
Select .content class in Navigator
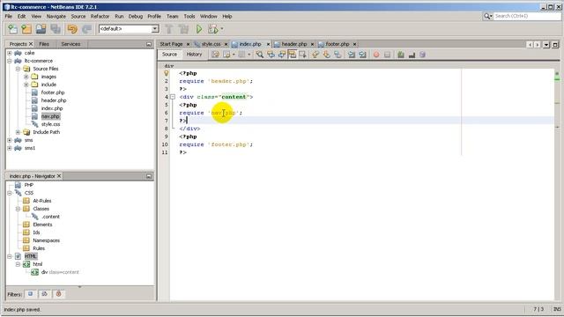(x=50, y=217)
